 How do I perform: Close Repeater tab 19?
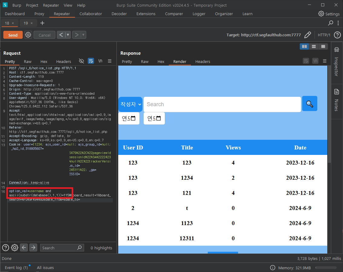(31, 23)
